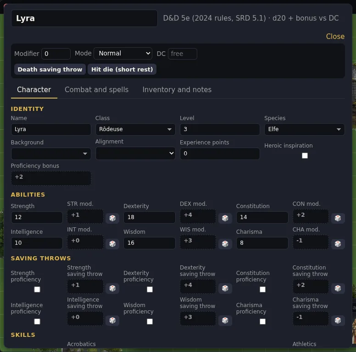Viewport: 356px width, 352px height.
Task: Click the Charisma score field
Action: click(262, 243)
